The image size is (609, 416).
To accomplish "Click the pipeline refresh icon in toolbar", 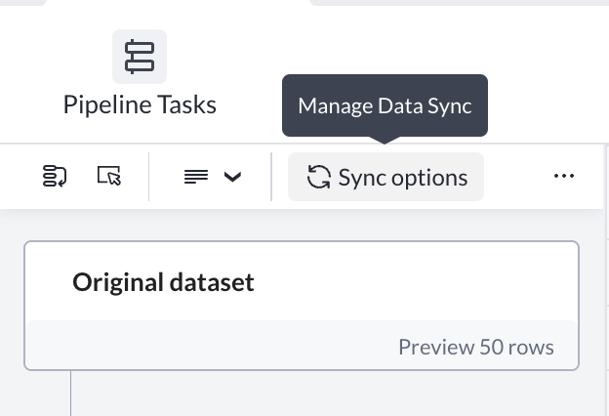I will (55, 177).
